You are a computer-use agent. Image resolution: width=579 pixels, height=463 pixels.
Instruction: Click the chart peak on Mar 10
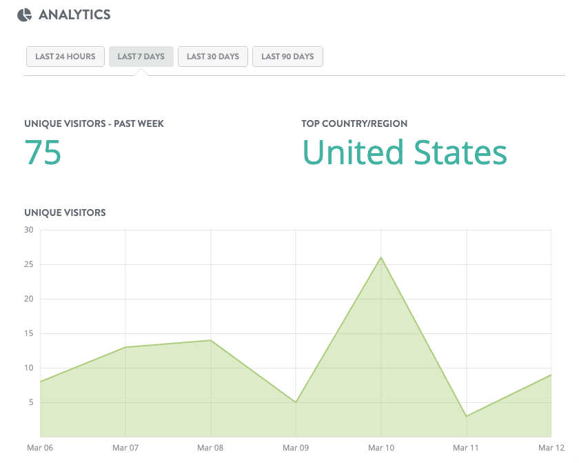click(x=381, y=257)
